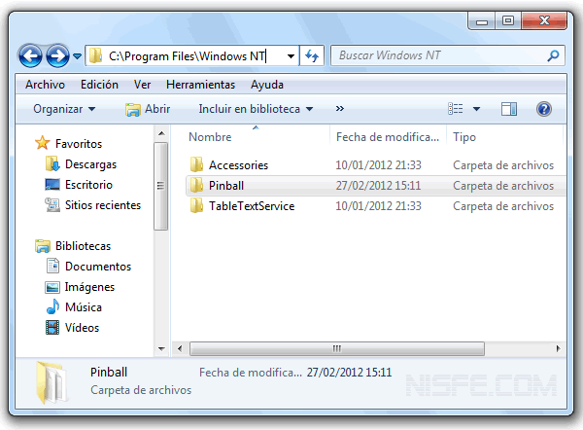The image size is (583, 430).
Task: Click the navigation pane scroll up arrow
Action: pos(161,133)
